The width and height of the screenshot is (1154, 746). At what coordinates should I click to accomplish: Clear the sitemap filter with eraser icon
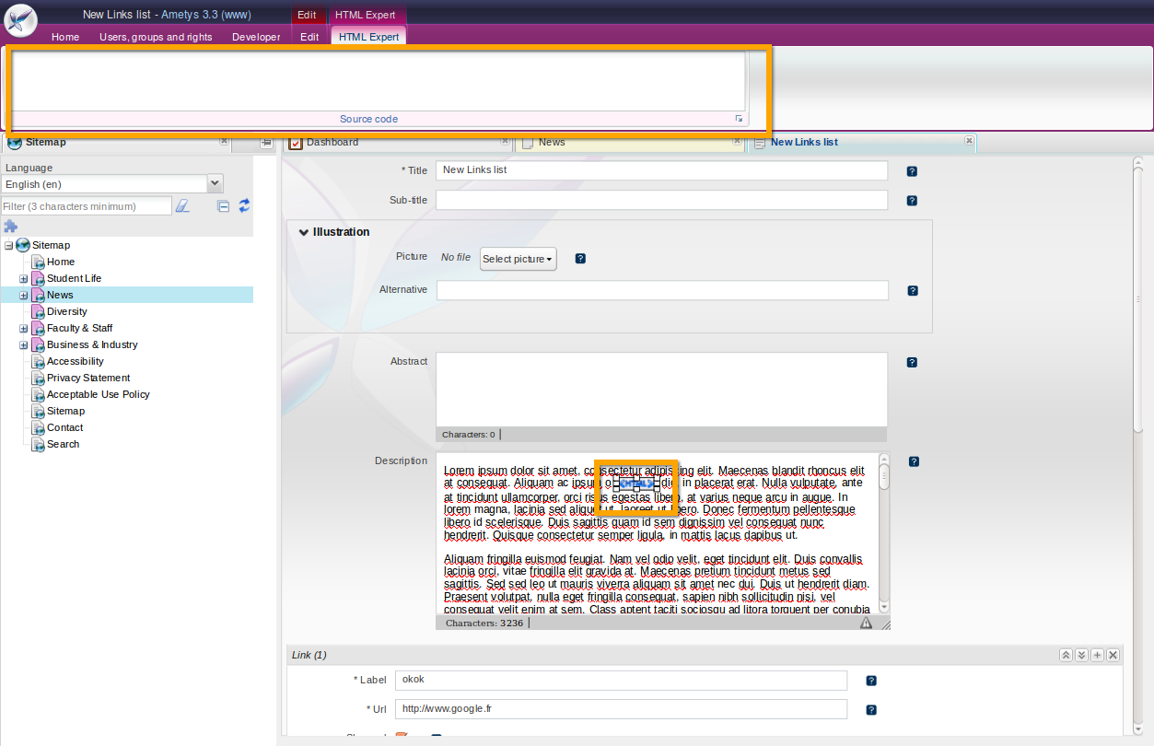[182, 206]
